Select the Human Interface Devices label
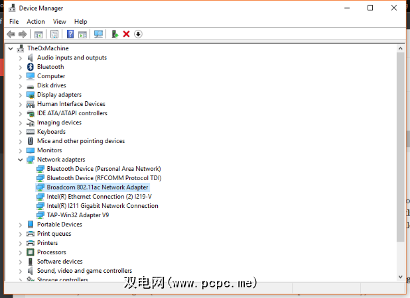 pyautogui.click(x=71, y=104)
